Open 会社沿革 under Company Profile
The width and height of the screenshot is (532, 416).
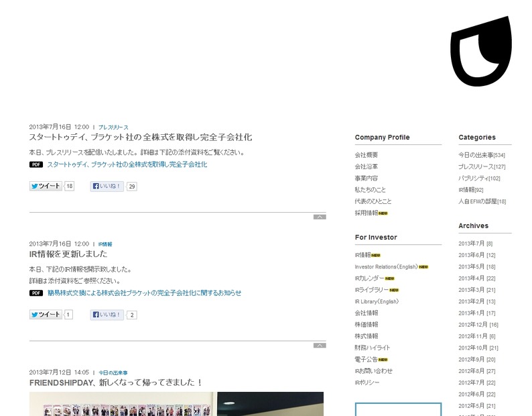click(367, 166)
